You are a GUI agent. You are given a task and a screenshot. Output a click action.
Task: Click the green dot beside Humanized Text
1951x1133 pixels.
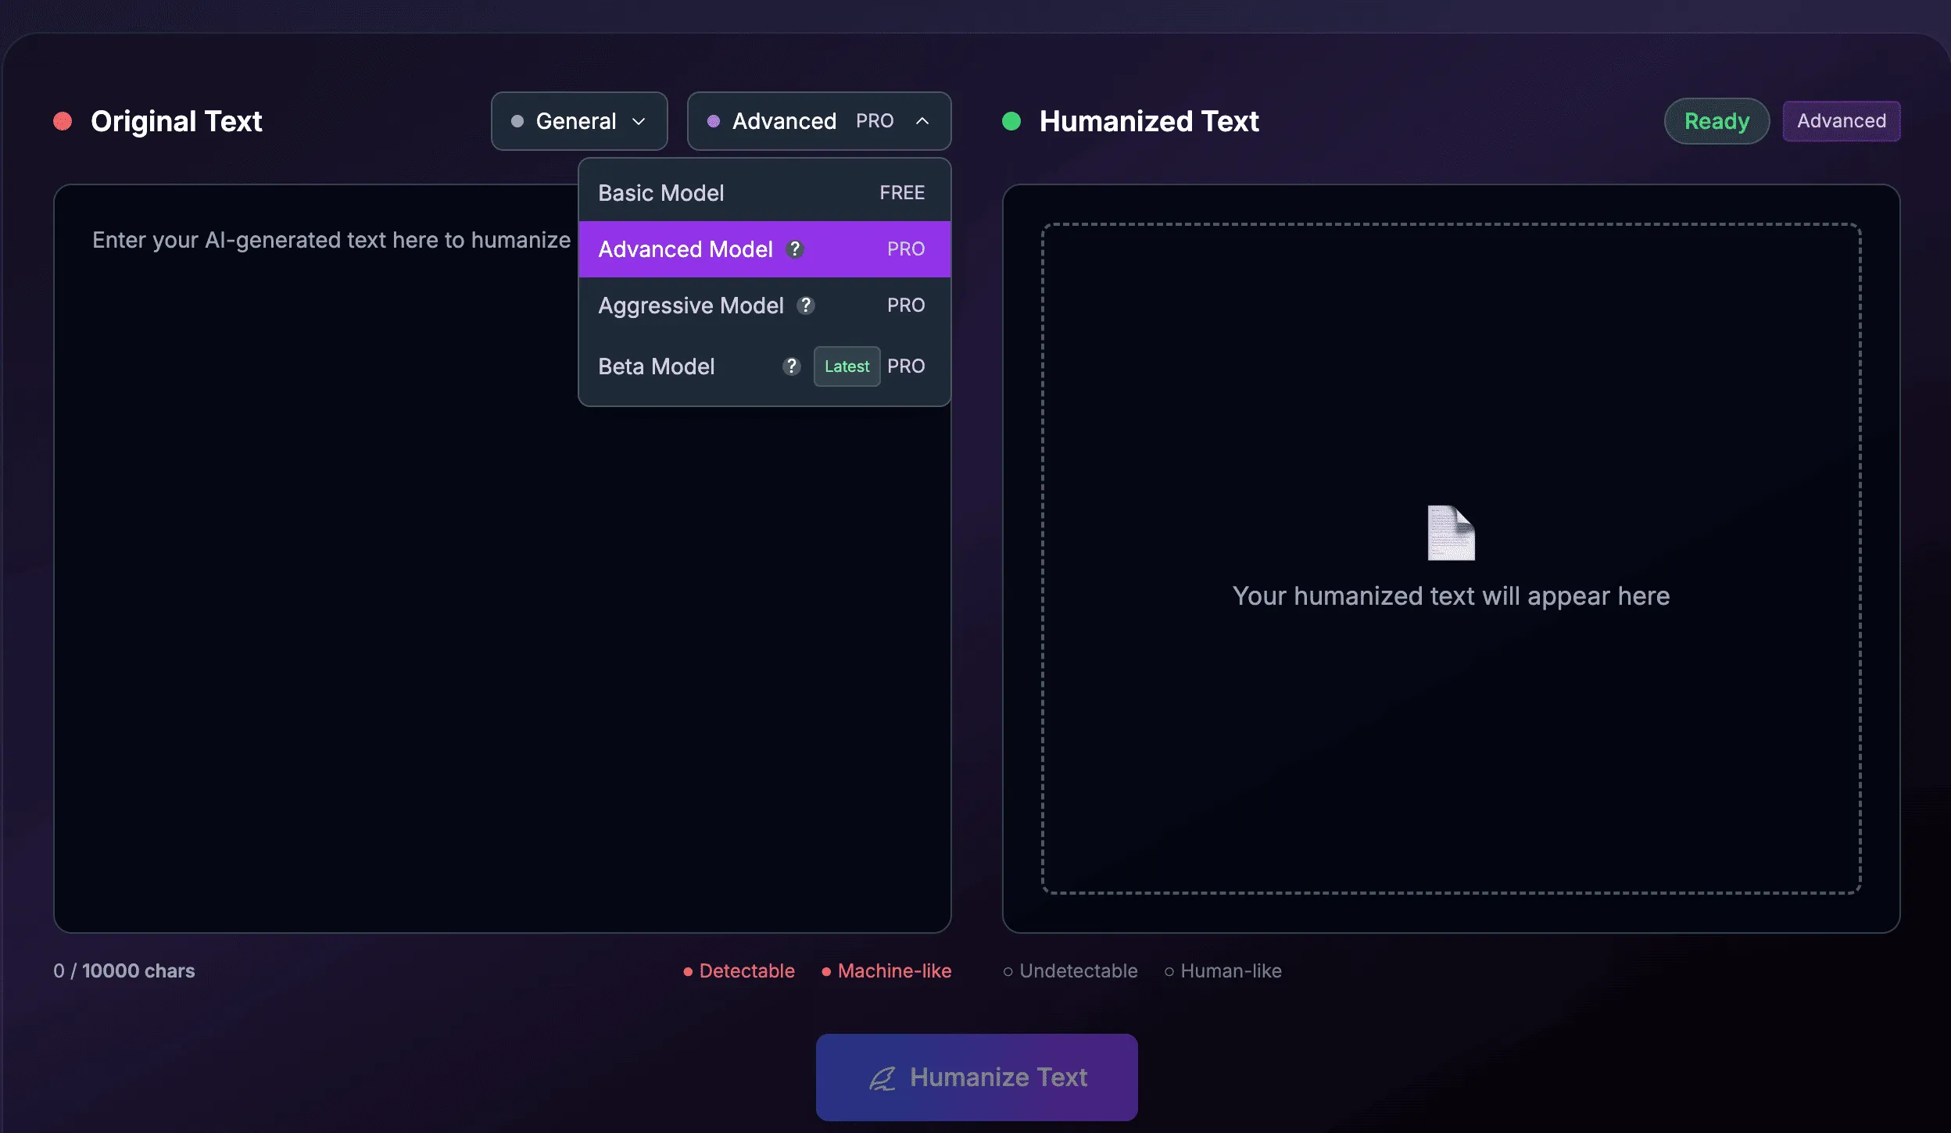point(1011,121)
